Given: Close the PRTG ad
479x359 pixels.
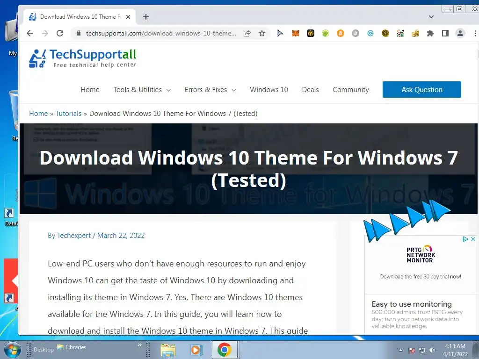Looking at the screenshot, I should [x=473, y=239].
